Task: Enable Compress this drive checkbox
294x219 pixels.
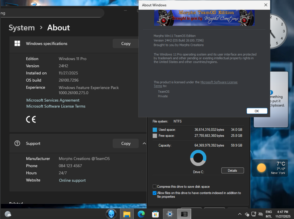Action: click(x=154, y=187)
